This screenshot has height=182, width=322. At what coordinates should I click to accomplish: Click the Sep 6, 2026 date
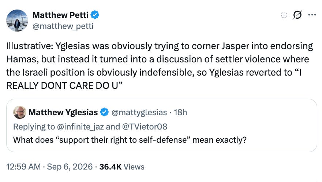pos(70,167)
